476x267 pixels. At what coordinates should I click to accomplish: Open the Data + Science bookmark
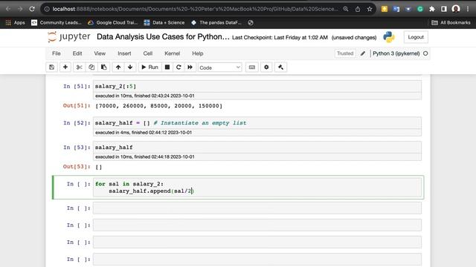coord(164,22)
